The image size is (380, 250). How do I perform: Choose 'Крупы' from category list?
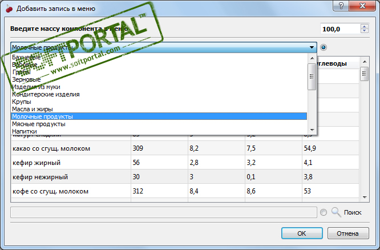pos(22,102)
